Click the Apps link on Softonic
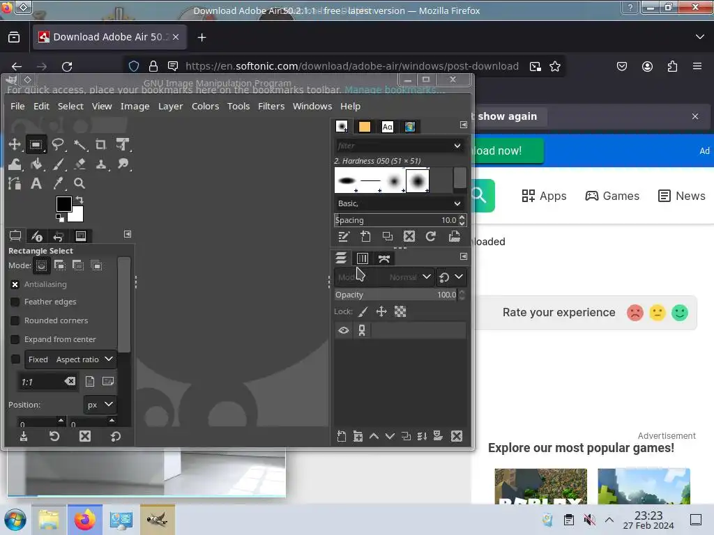 (544, 196)
